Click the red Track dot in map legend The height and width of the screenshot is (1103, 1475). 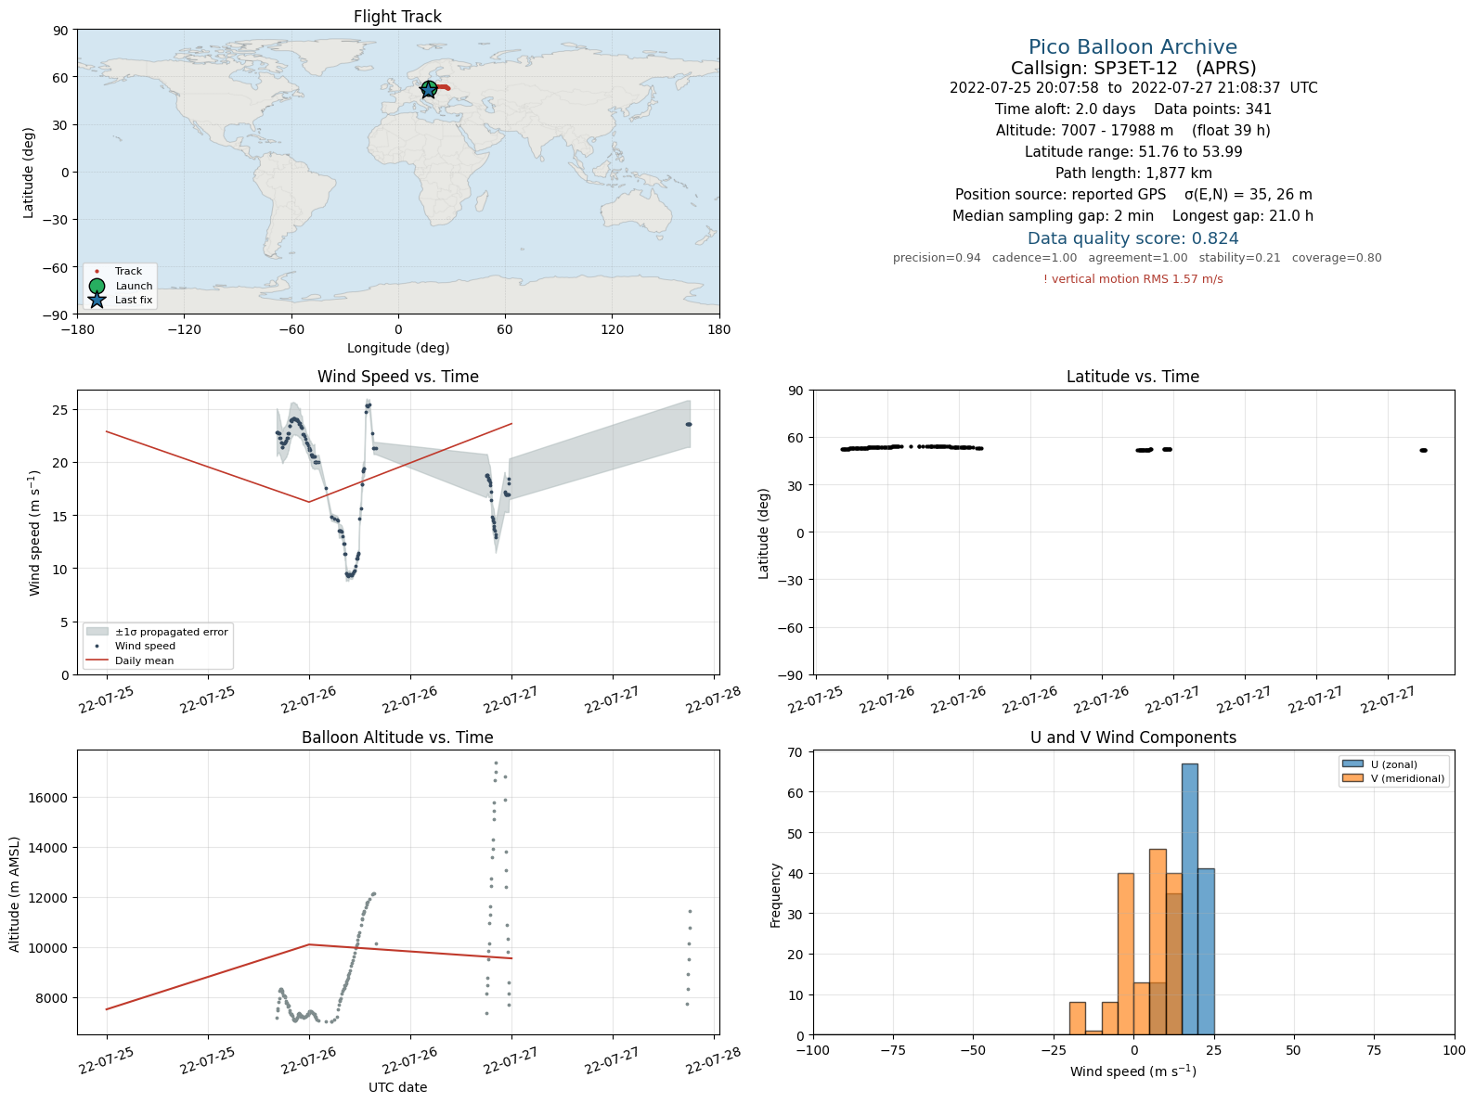tap(97, 272)
